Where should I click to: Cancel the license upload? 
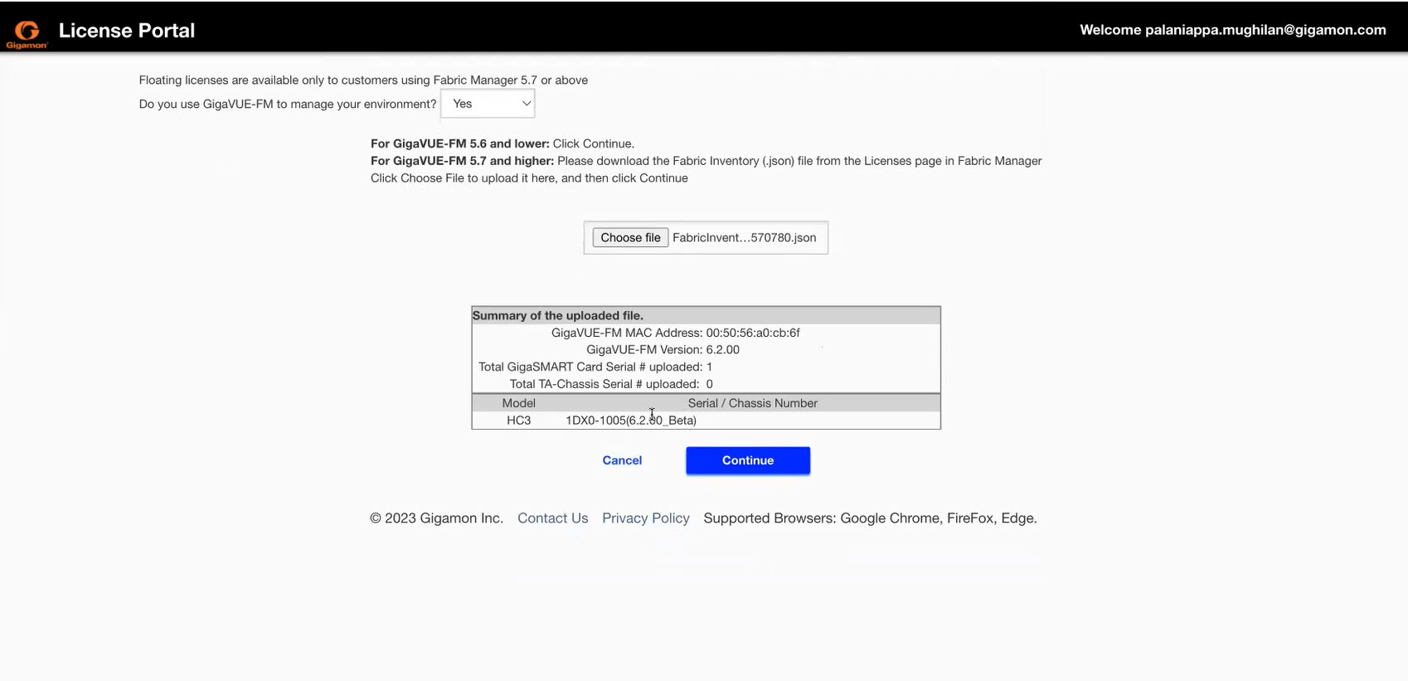click(x=622, y=460)
